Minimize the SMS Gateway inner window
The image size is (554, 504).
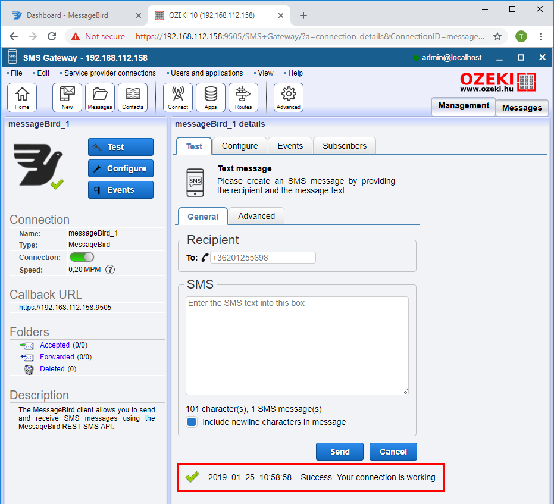point(499,59)
